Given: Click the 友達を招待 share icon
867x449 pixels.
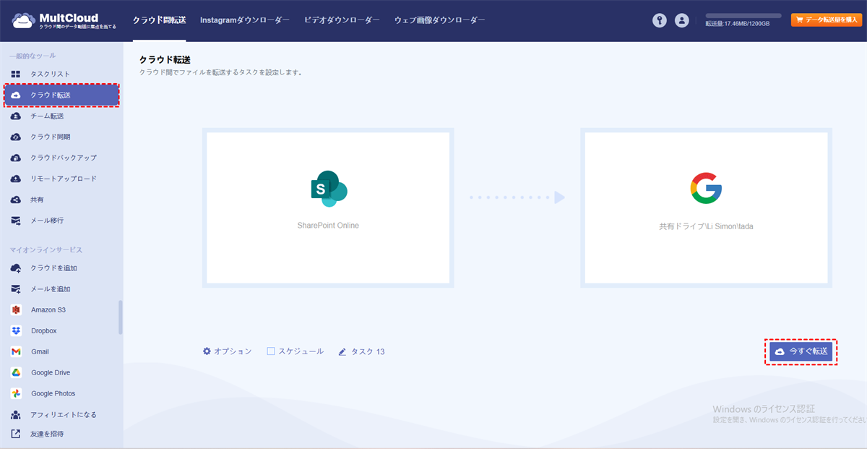Looking at the screenshot, I should [16, 435].
